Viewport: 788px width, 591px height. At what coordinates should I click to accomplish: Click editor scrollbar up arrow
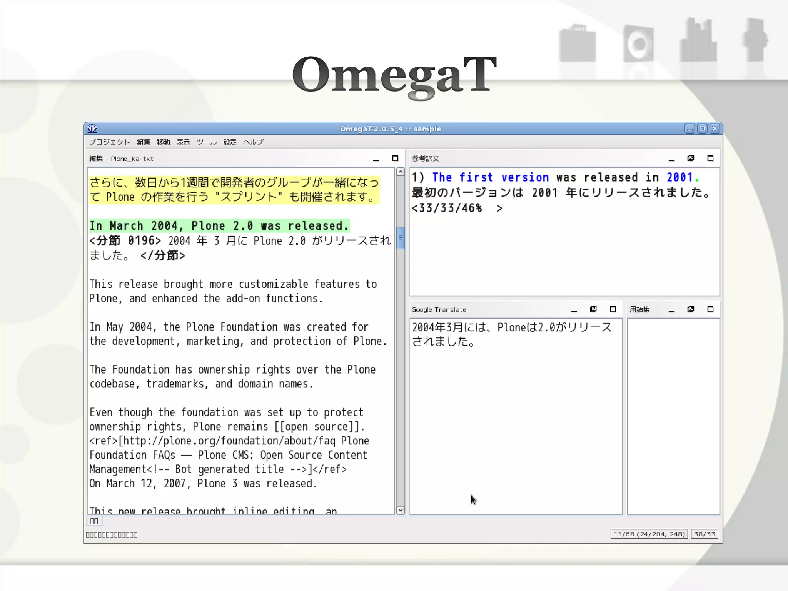[x=401, y=172]
